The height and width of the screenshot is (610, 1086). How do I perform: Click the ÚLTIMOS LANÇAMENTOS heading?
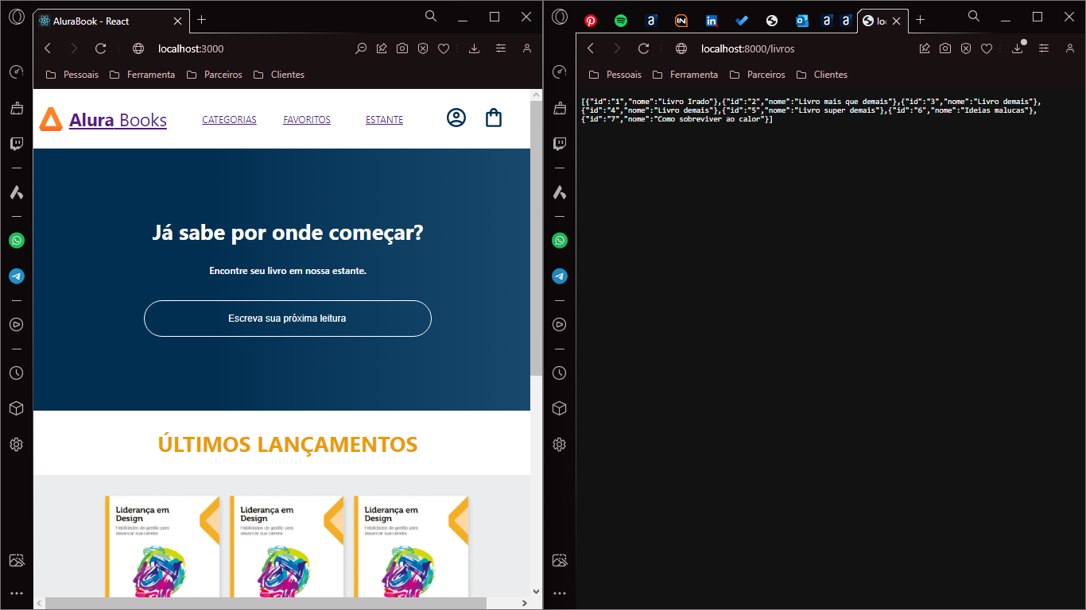point(288,444)
